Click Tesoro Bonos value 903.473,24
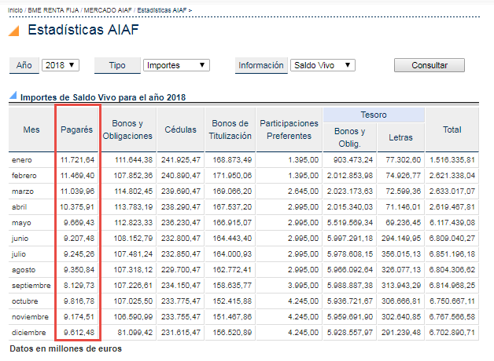Viewport: 494px width, 361px height. tap(353, 160)
